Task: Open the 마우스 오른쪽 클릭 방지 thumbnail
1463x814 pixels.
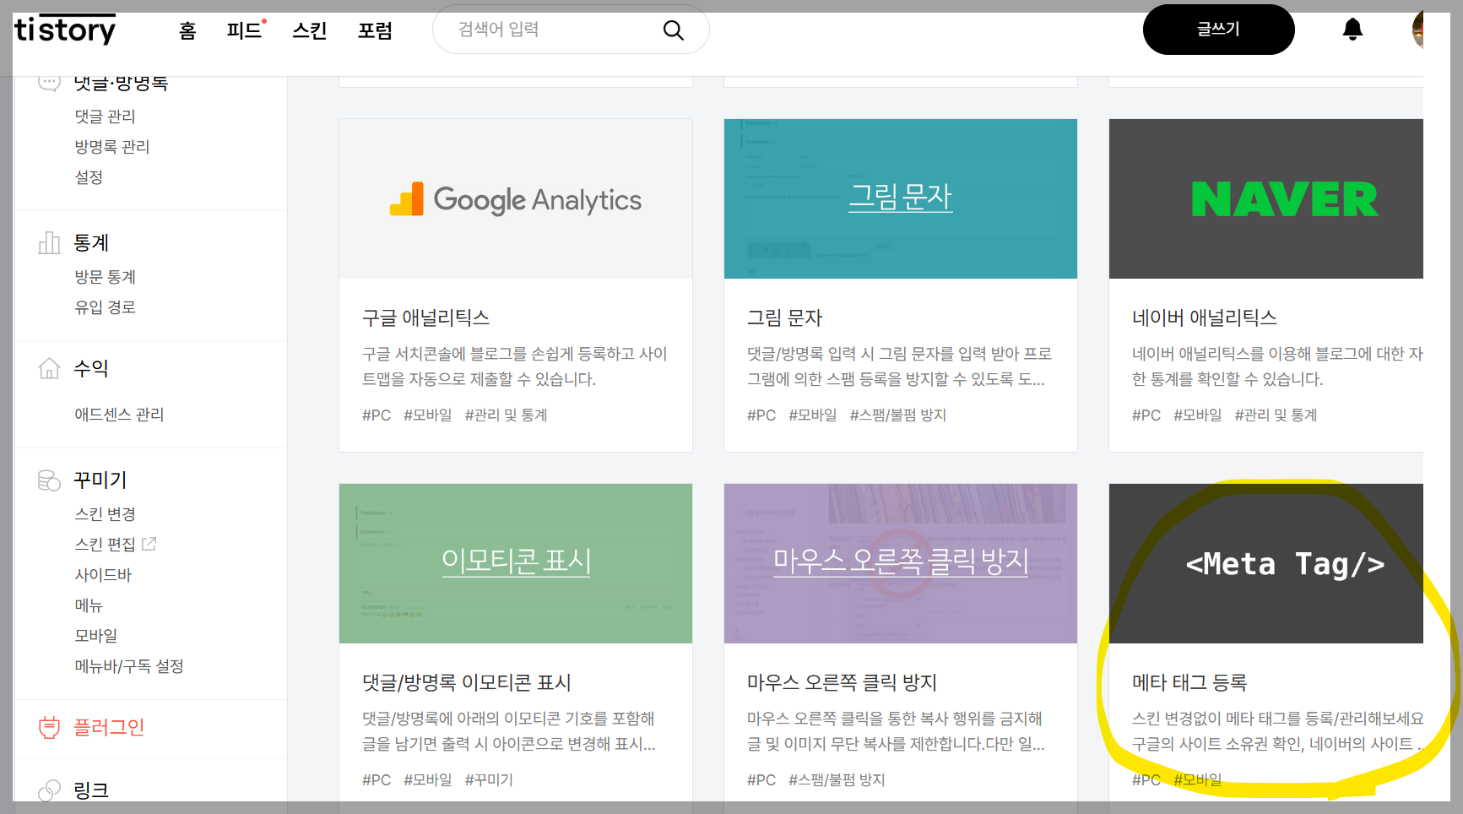Action: coord(901,563)
